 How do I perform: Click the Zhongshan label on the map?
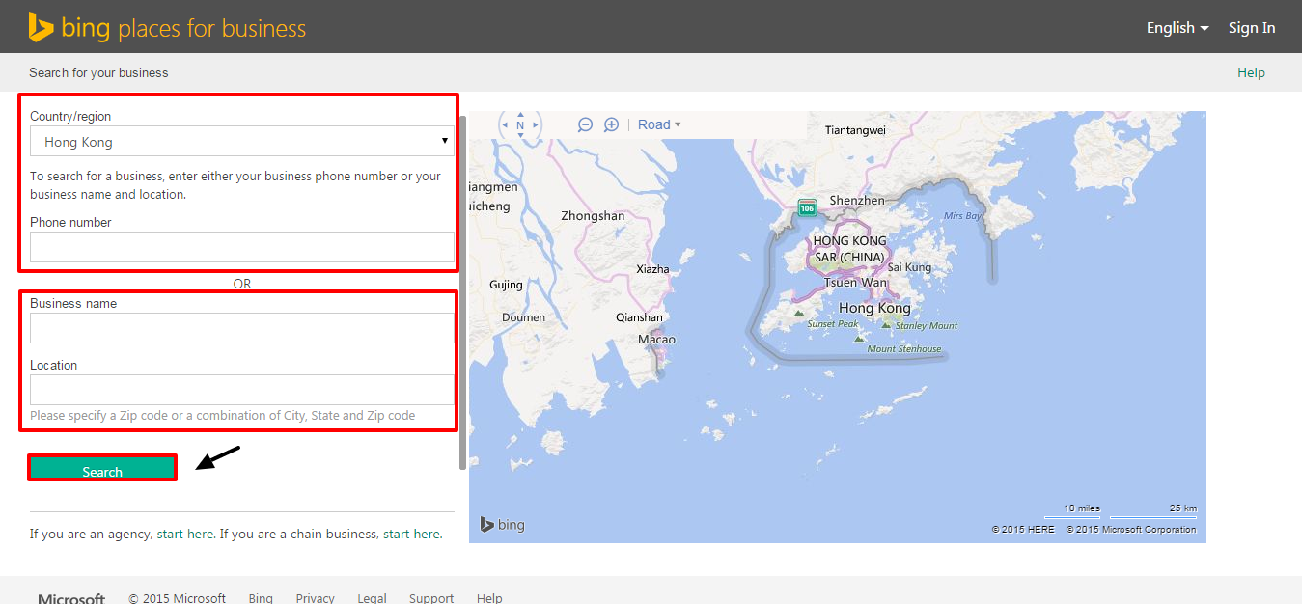pyautogui.click(x=593, y=216)
